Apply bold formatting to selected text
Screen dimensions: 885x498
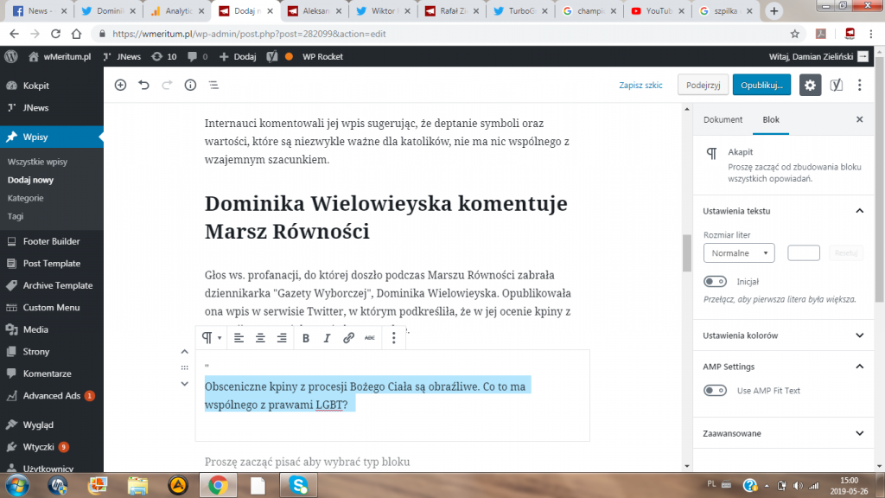306,338
